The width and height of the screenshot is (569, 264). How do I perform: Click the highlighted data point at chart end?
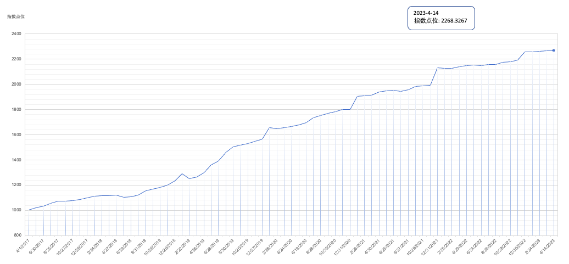554,50
